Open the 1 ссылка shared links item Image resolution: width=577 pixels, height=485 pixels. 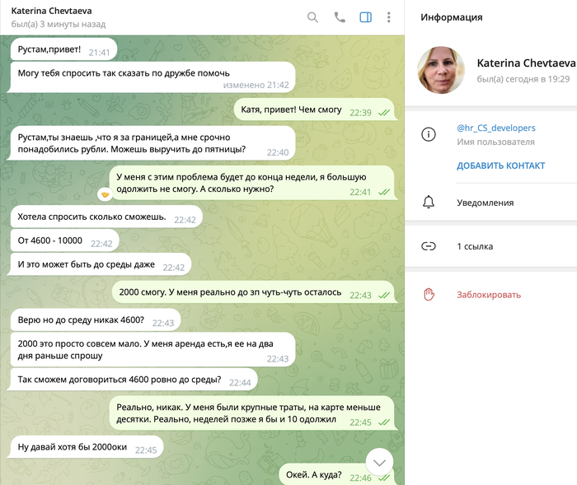coord(491,246)
